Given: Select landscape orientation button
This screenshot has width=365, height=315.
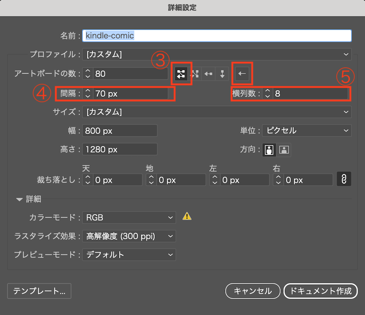Looking at the screenshot, I should (284, 150).
